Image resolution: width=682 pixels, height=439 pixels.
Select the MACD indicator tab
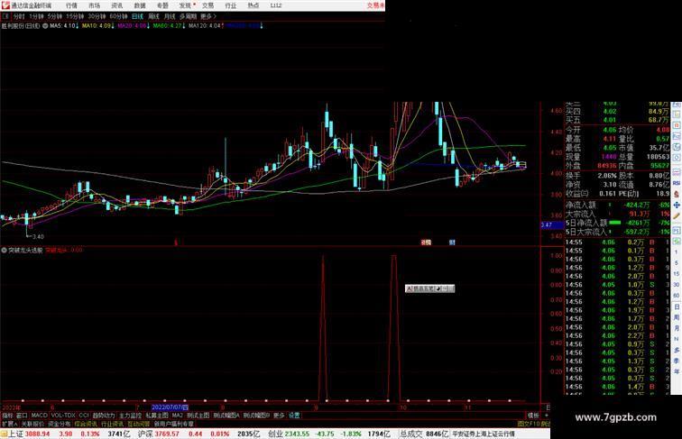coord(39,416)
